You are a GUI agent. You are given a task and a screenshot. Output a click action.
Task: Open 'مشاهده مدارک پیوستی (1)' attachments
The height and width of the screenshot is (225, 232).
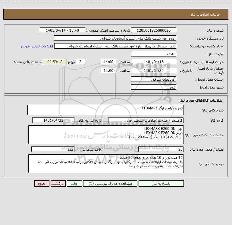(x=110, y=184)
